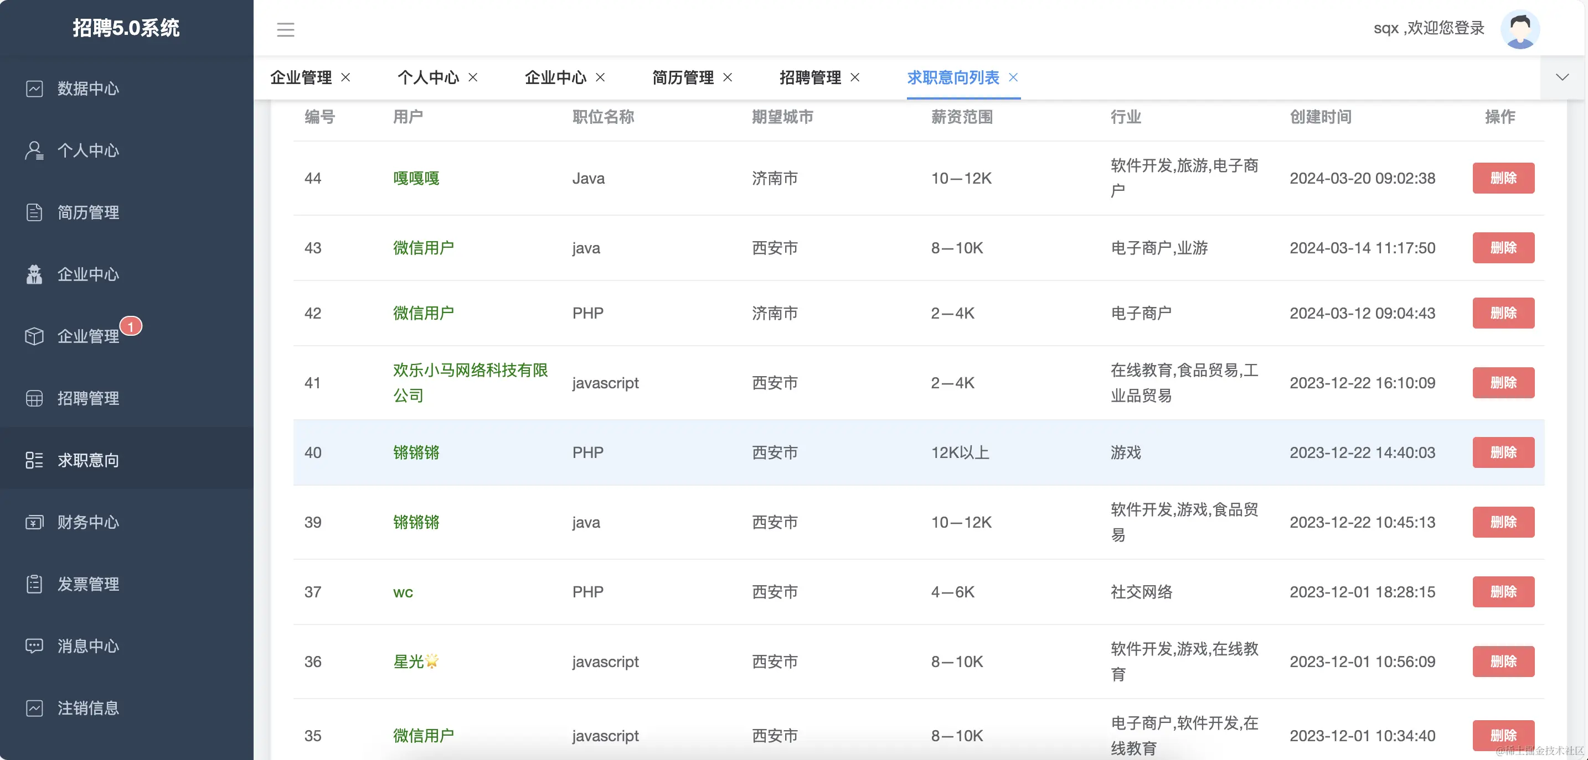Open 企业中心 sidebar icon

(34, 275)
